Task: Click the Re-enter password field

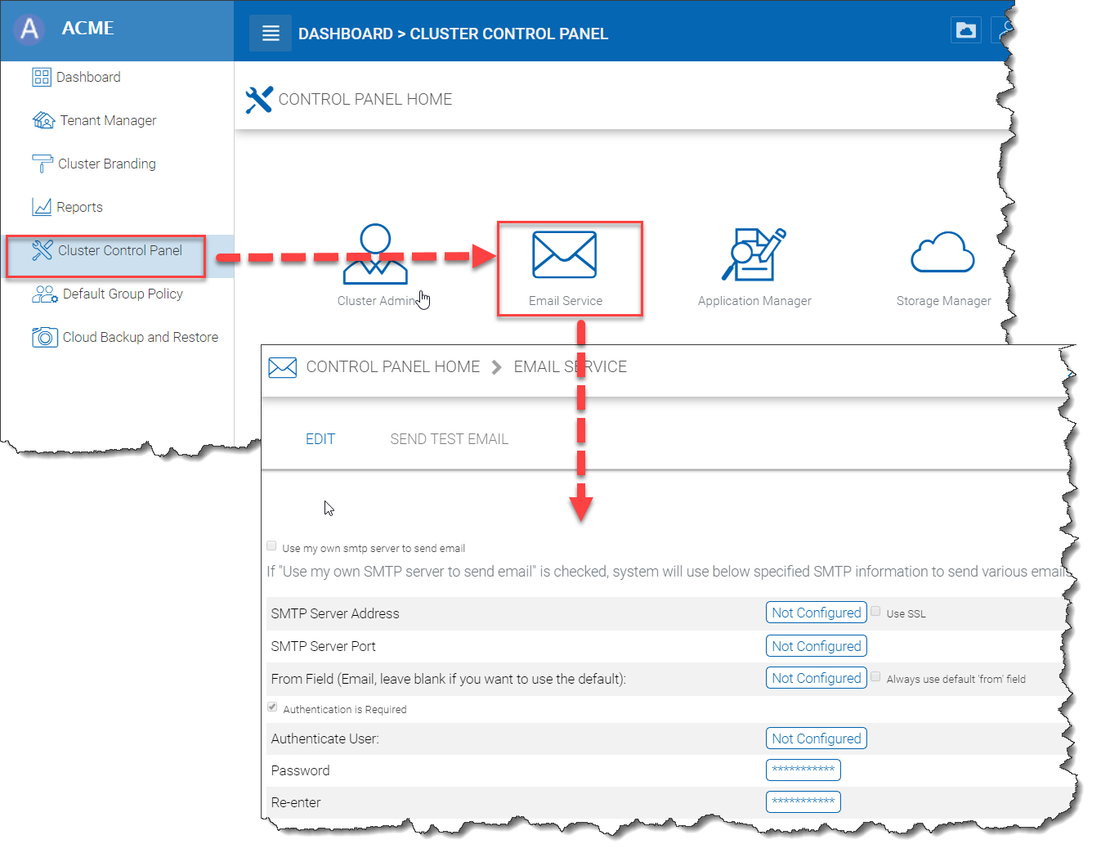Action: 803,801
